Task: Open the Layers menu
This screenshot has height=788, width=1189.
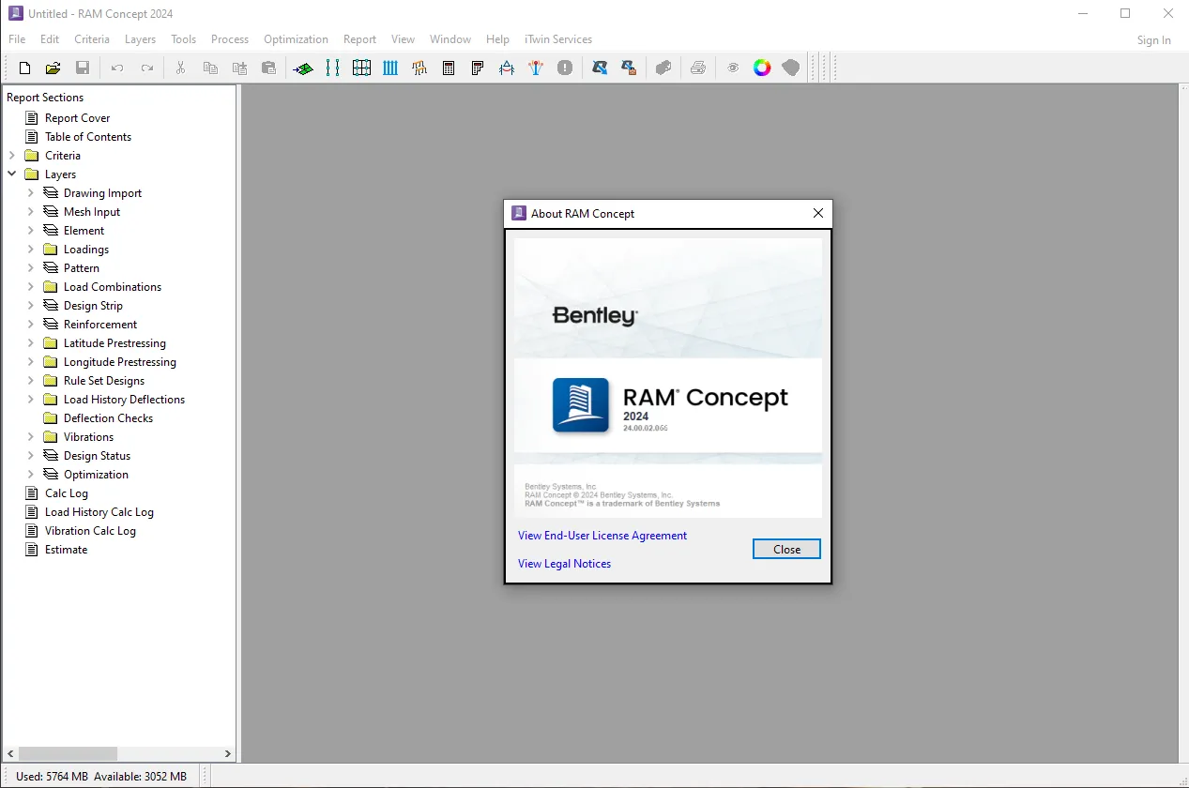Action: pos(141,39)
